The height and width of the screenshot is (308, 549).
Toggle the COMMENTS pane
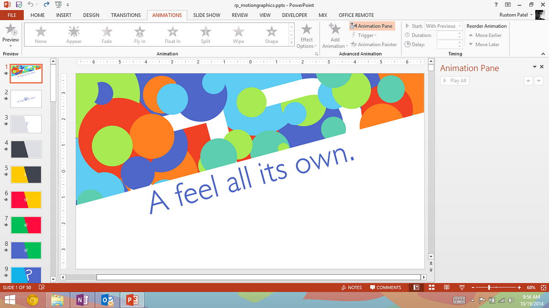pos(386,287)
